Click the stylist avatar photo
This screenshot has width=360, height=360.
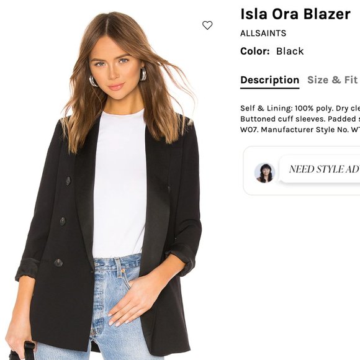264,173
